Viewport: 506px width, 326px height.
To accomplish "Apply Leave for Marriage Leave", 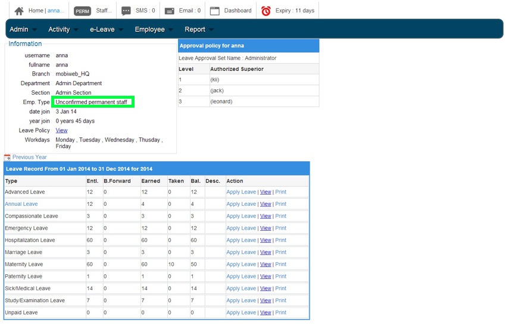I will [x=241, y=252].
